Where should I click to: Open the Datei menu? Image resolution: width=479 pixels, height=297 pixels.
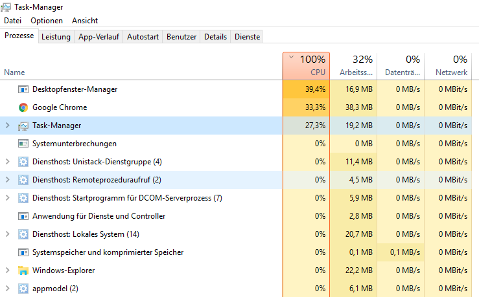tap(12, 21)
